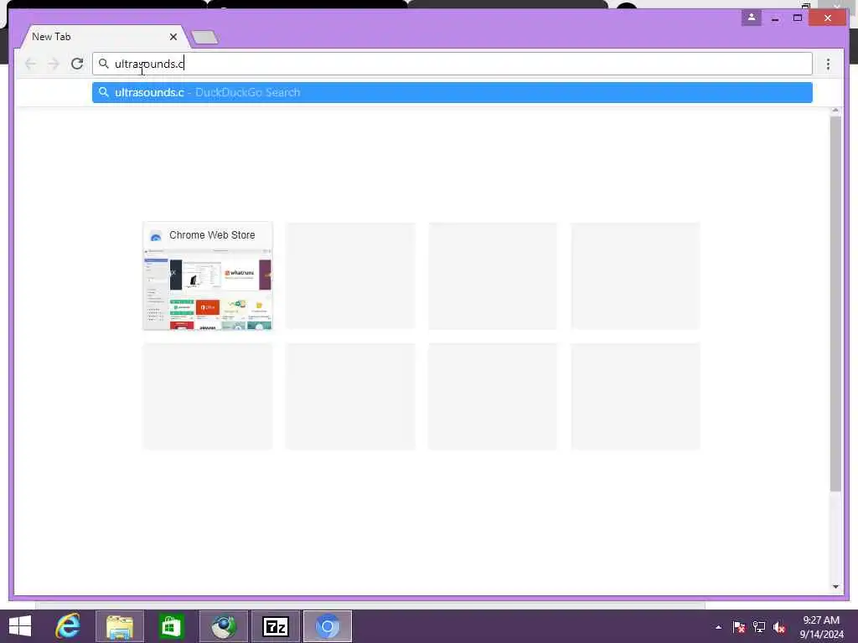Click the browser back arrow

coord(31,64)
